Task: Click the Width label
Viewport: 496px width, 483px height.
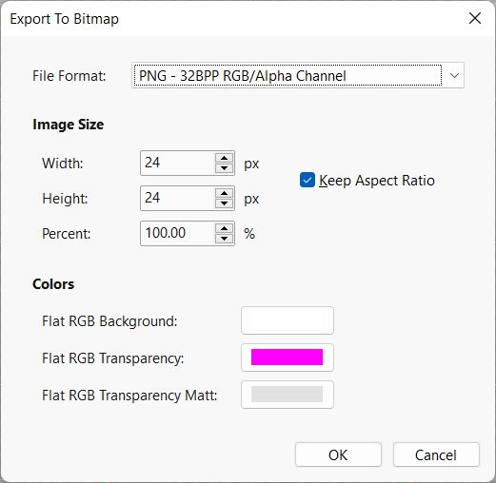Action: click(63, 164)
